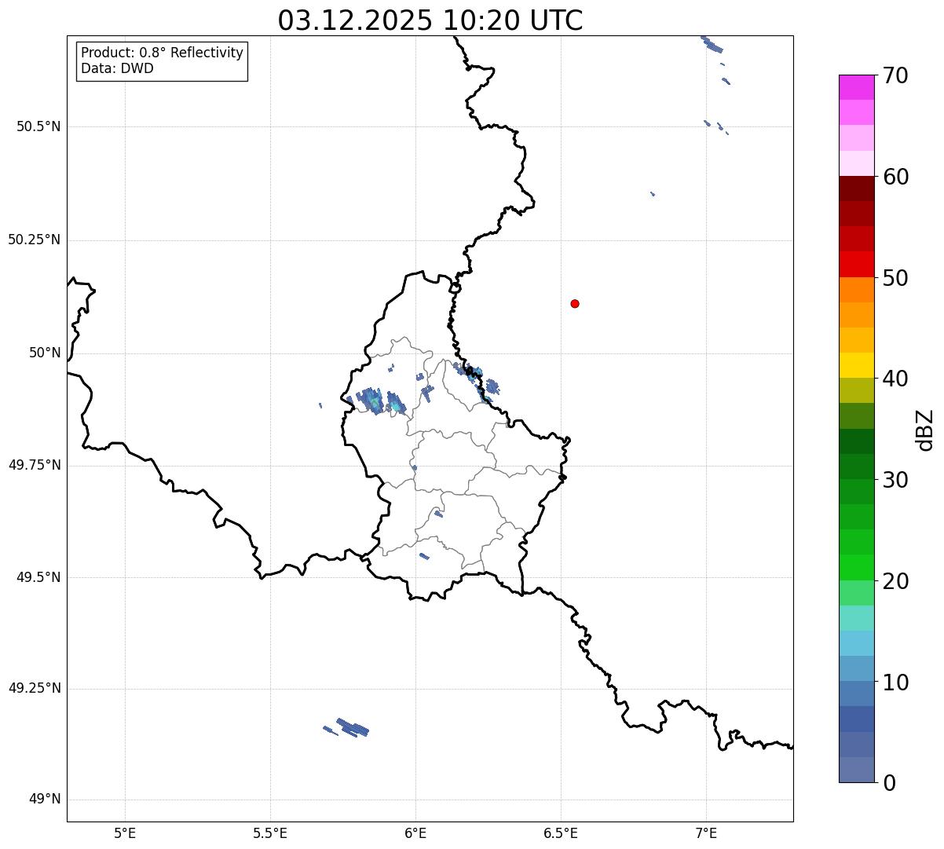Click the 49.75°N latitude label

click(x=35, y=465)
